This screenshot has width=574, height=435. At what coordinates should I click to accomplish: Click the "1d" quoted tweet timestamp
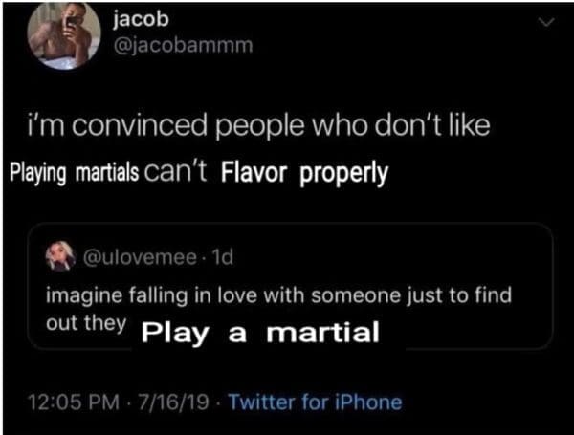click(223, 257)
